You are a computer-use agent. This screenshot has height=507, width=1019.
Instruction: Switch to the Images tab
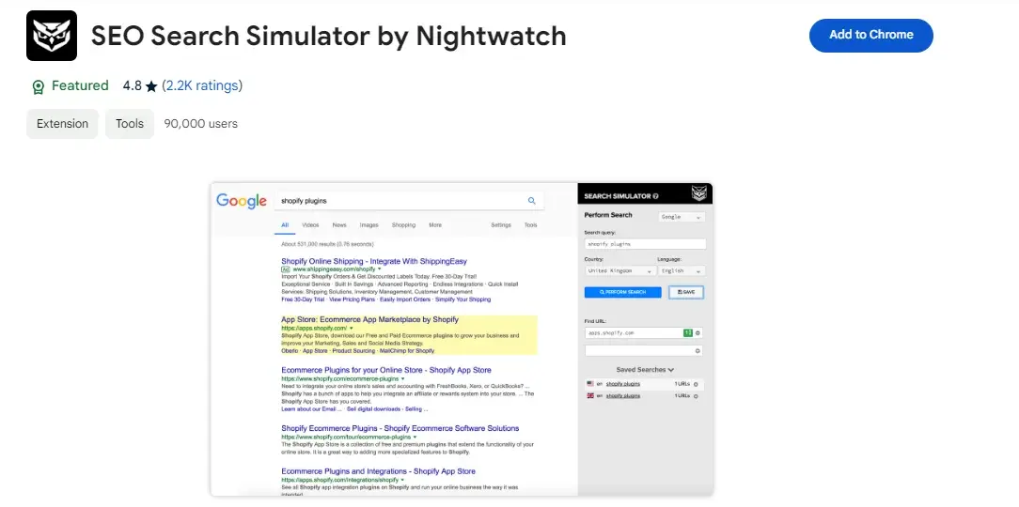(x=369, y=225)
